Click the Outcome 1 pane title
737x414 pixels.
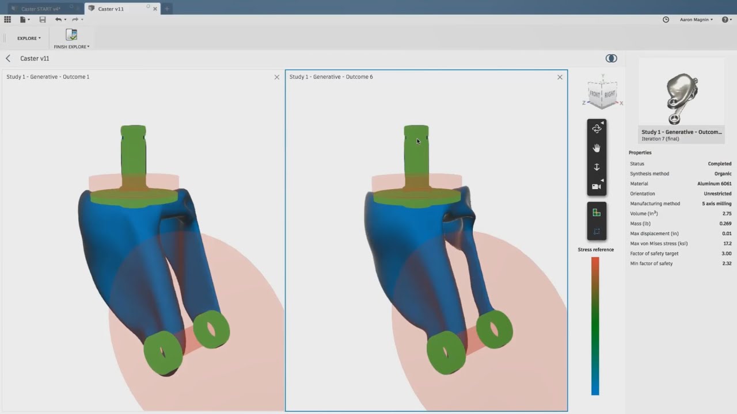[48, 77]
